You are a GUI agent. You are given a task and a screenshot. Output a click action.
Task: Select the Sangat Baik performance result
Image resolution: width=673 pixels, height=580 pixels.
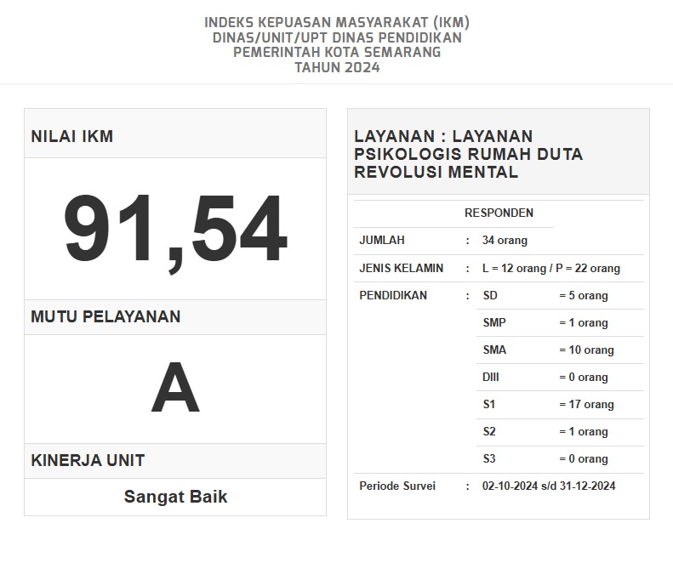(x=175, y=497)
